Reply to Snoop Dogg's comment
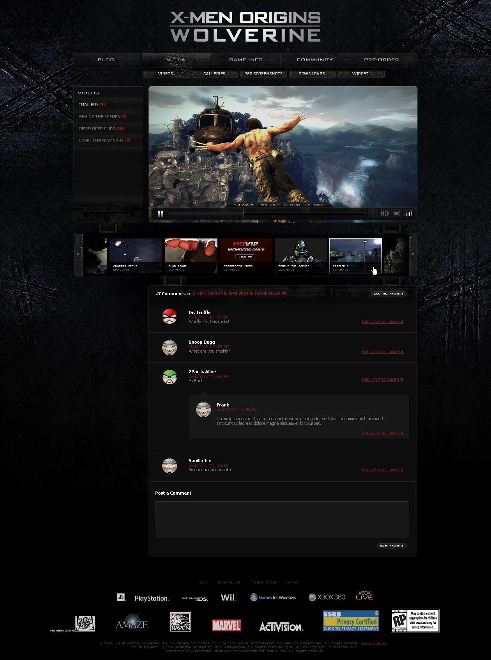The width and height of the screenshot is (491, 660). pyautogui.click(x=383, y=352)
